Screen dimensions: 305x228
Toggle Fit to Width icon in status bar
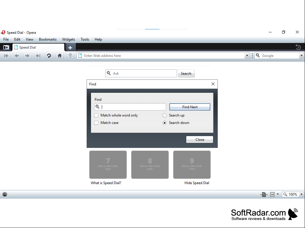click(264, 194)
